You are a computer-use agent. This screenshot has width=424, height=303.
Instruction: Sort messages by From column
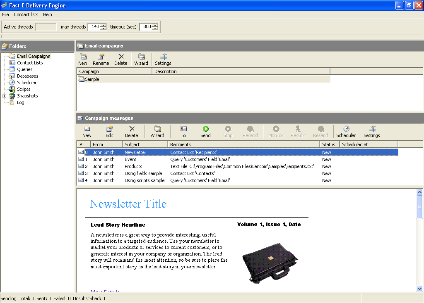coord(106,144)
